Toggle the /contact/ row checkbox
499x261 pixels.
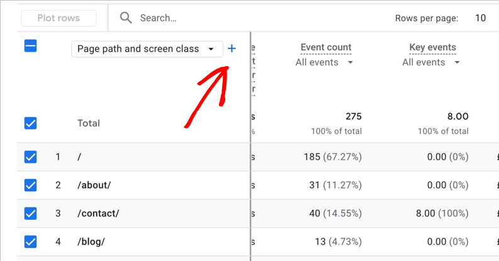(30, 213)
